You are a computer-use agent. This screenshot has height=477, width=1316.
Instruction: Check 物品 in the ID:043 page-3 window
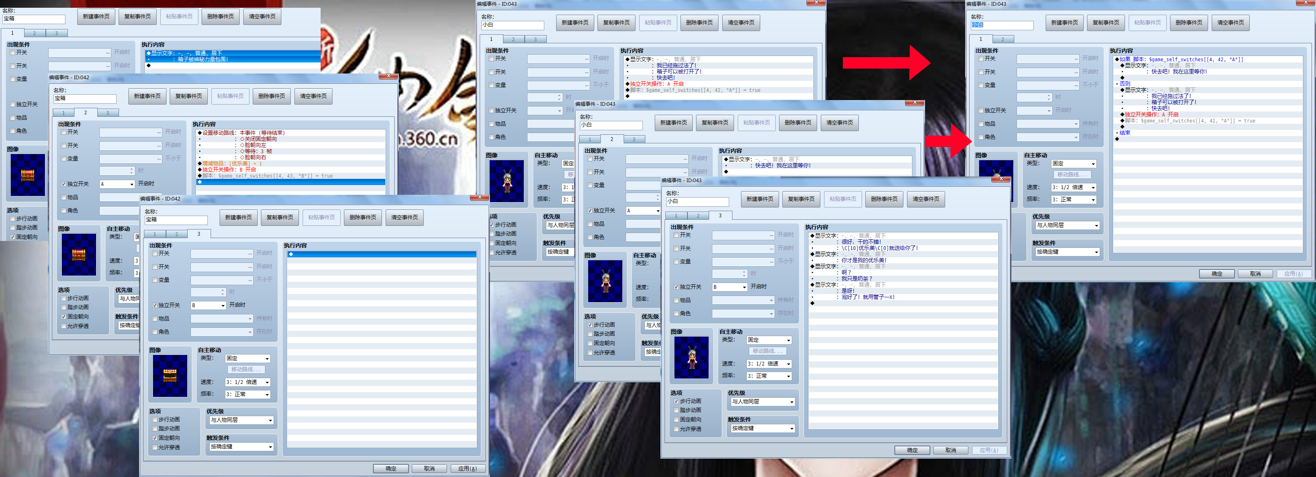[676, 301]
